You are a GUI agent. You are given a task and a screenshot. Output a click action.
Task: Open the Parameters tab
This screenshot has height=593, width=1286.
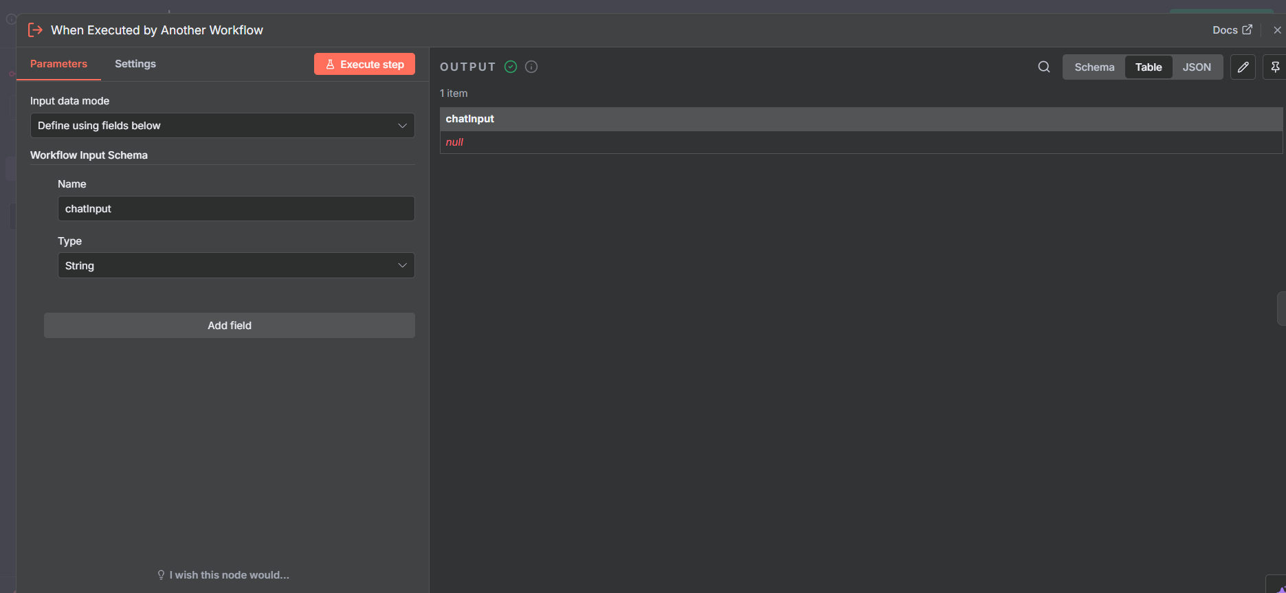point(58,64)
